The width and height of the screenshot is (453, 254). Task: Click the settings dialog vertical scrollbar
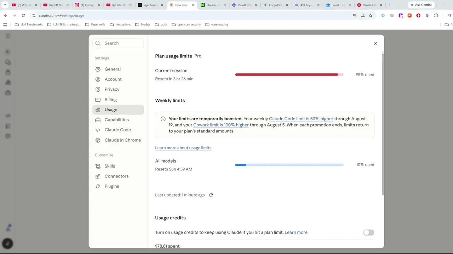pyautogui.click(x=383, y=123)
